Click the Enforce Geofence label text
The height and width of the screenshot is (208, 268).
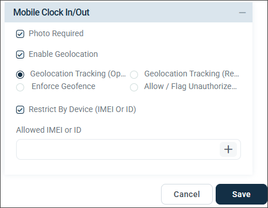pos(63,86)
